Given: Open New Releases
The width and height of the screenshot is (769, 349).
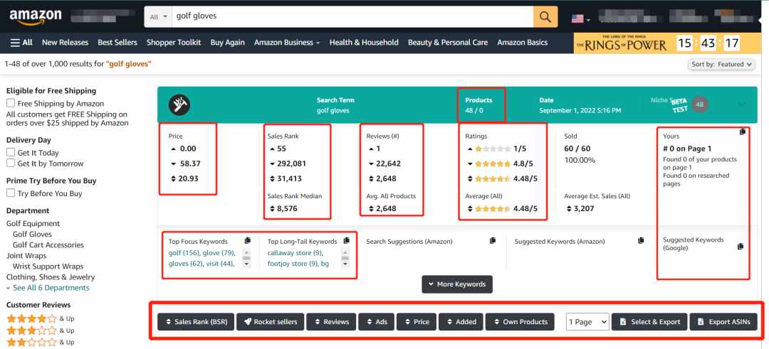Looking at the screenshot, I should click(66, 43).
